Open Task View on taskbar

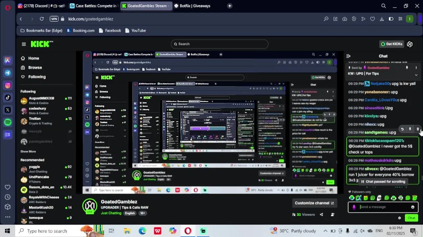click(111, 231)
